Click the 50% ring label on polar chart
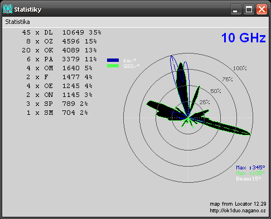This screenshot has width=271, height=219. pyautogui.click(x=216, y=91)
